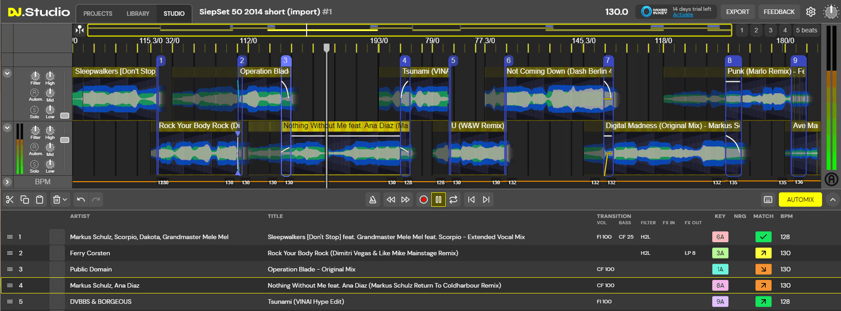Select zoom preset 1

tap(741, 30)
